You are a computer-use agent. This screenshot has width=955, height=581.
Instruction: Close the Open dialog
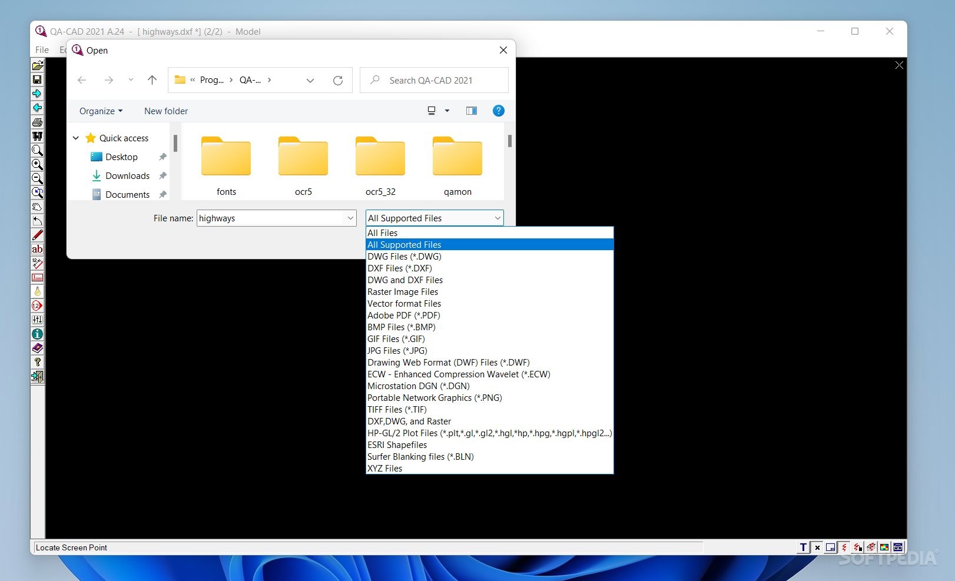click(x=503, y=50)
